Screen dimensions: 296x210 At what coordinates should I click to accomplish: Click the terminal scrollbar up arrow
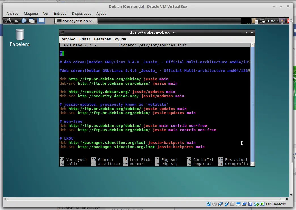(x=252, y=45)
